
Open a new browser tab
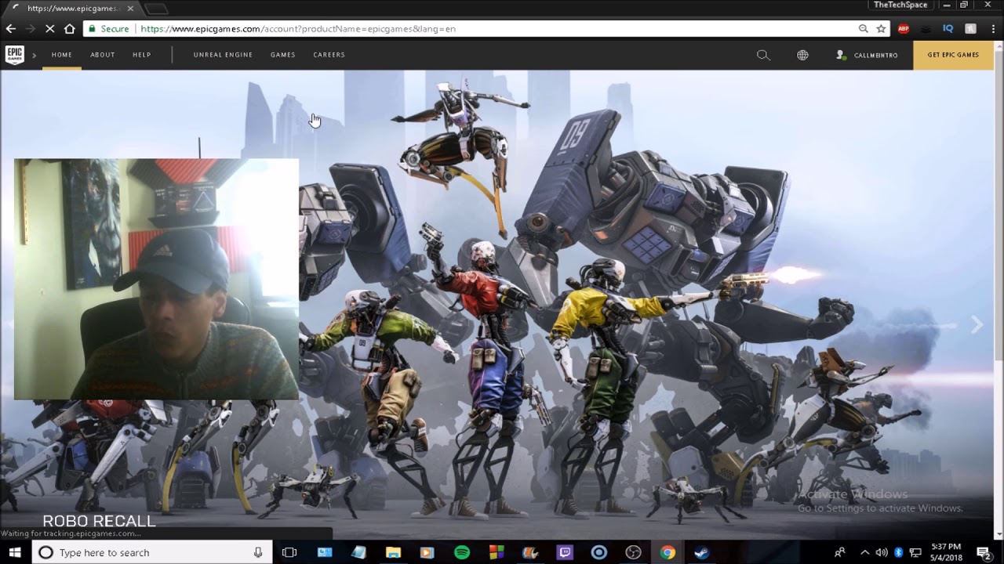point(156,9)
